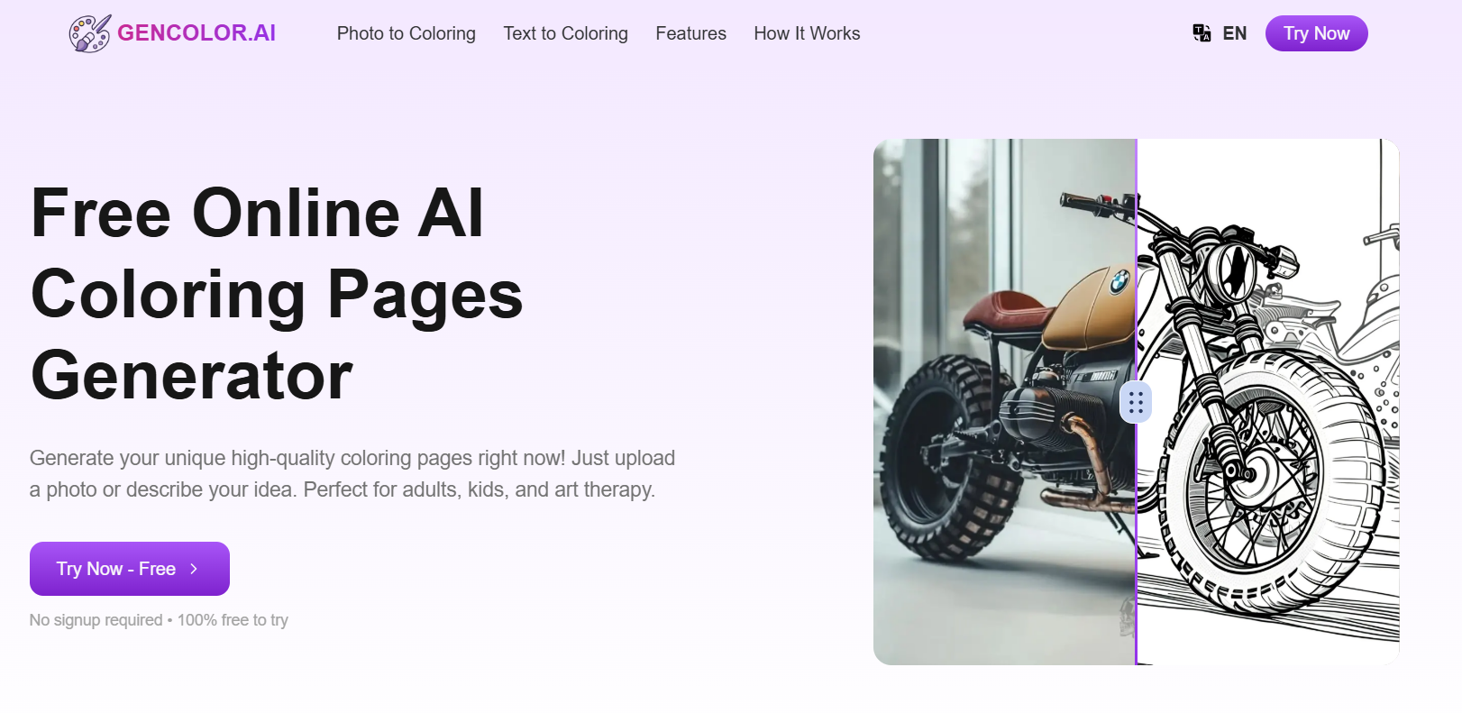Click the Try Now button in header

tap(1316, 33)
